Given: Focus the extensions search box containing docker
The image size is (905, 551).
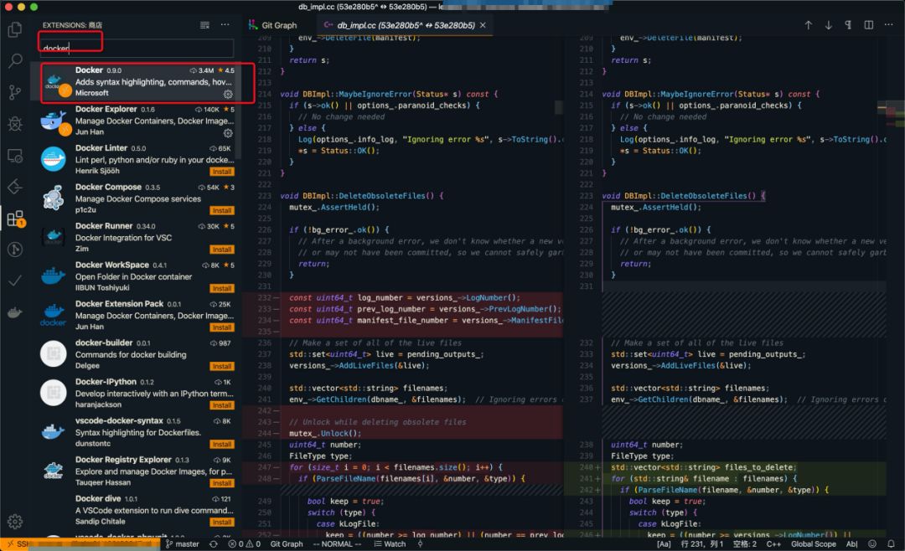Looking at the screenshot, I should 137,48.
